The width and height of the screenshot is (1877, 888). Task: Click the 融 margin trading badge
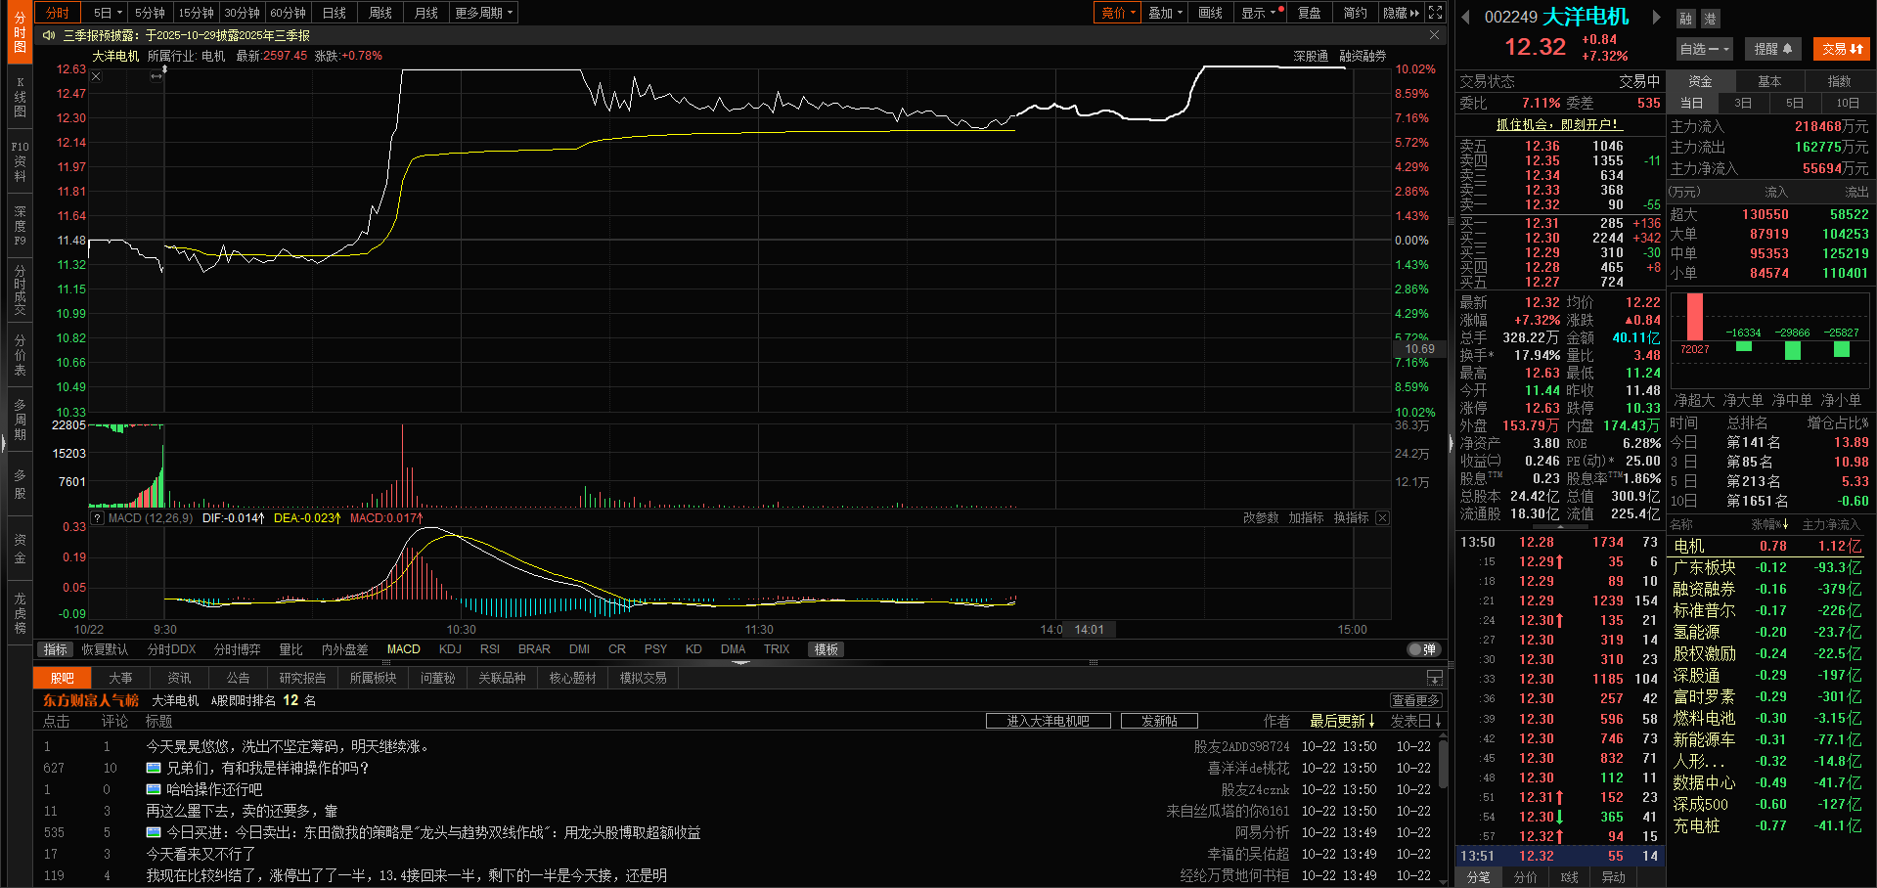click(1686, 19)
